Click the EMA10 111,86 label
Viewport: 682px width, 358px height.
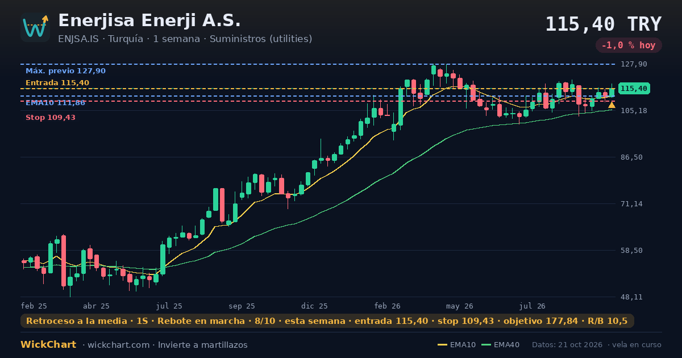55,103
